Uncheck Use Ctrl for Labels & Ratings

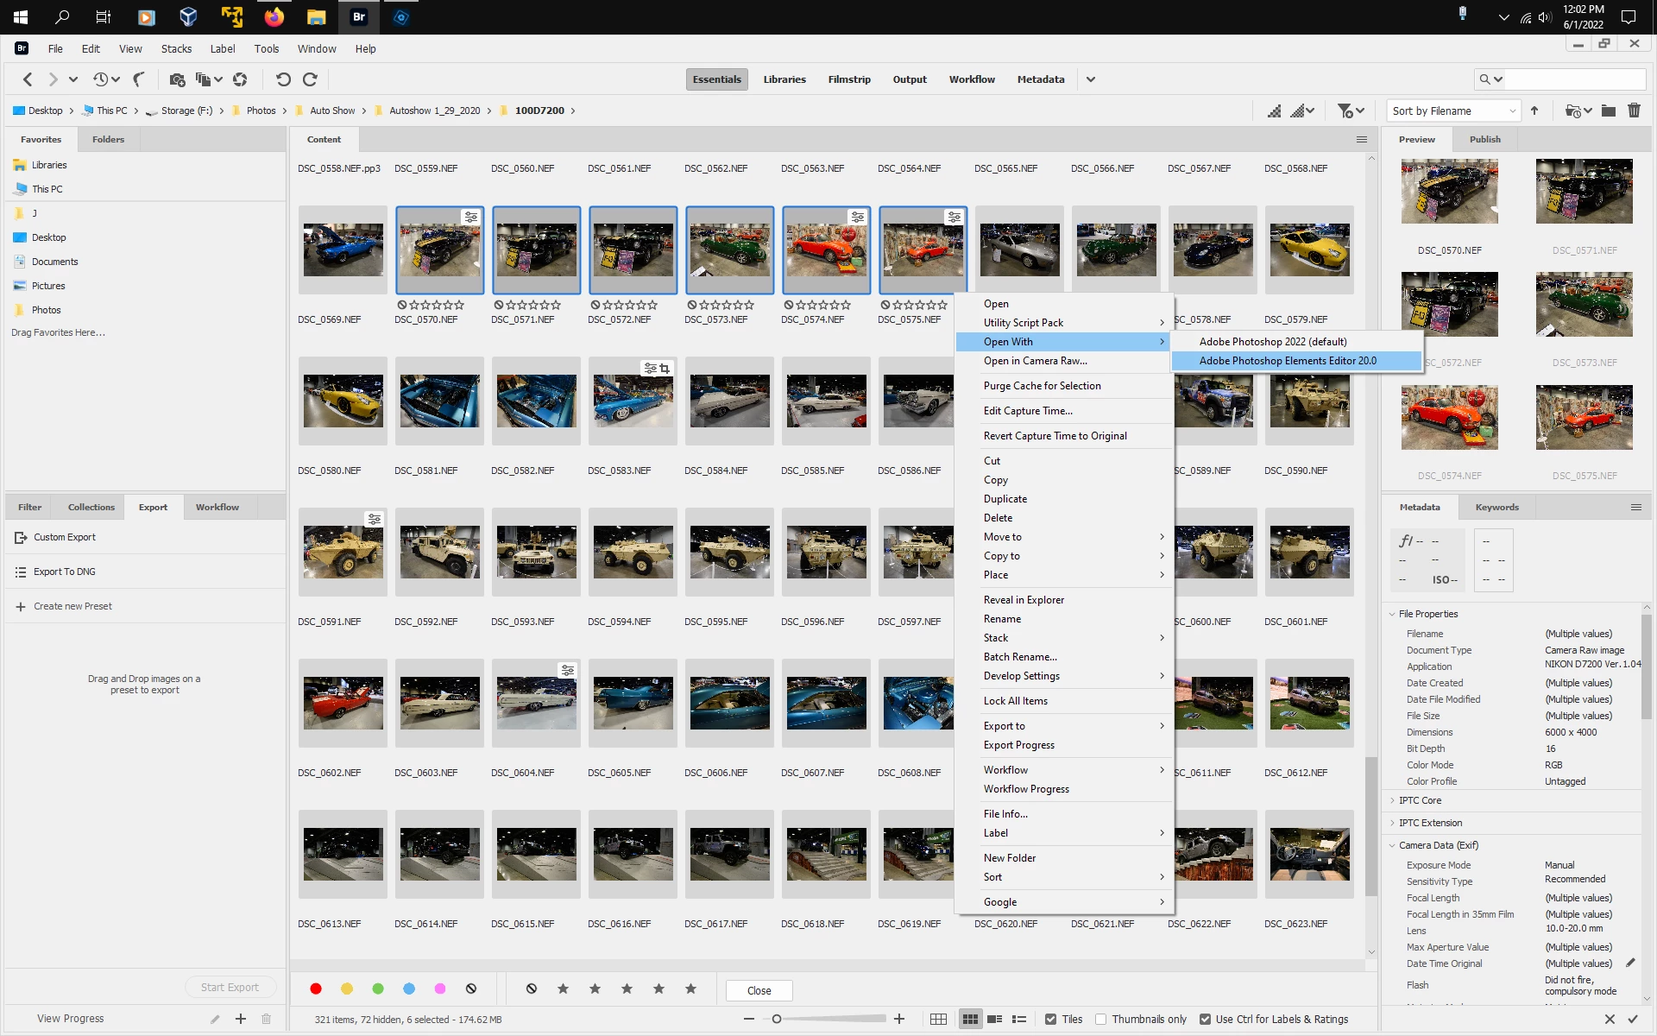click(x=1205, y=1020)
